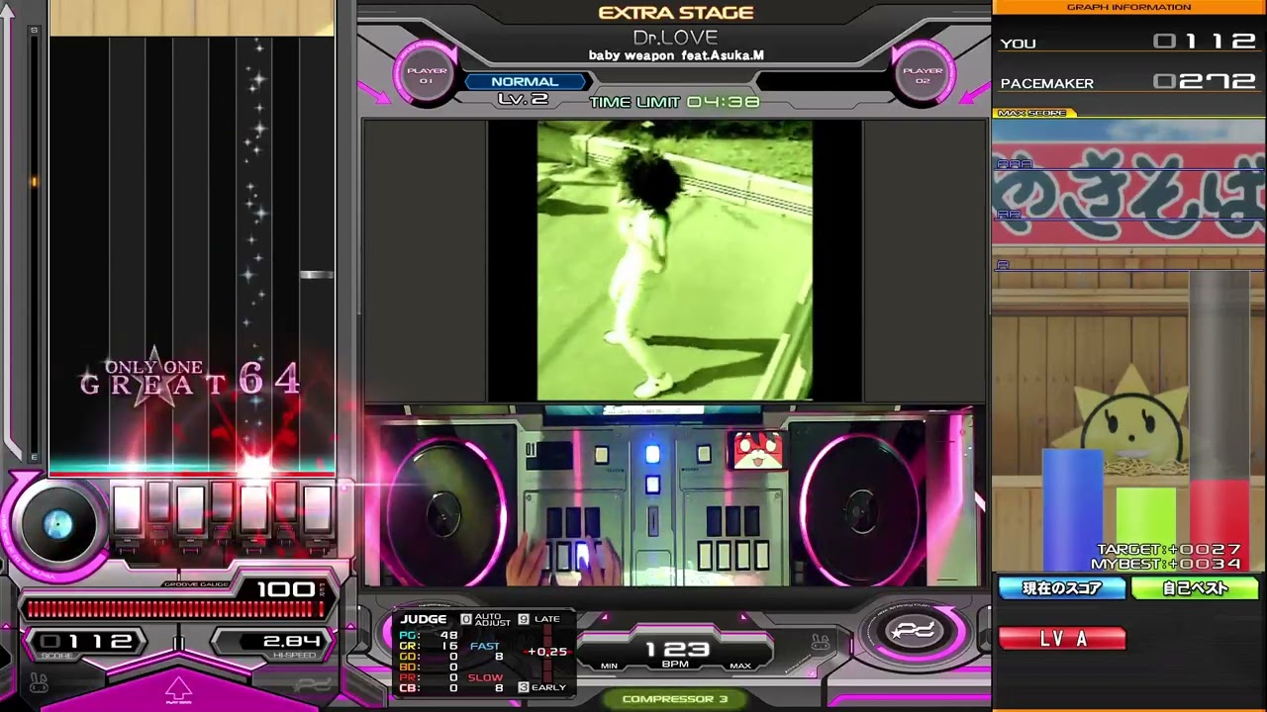Click the PACEMAKER score 0272
This screenshot has height=712, width=1267.
pyautogui.click(x=1206, y=83)
